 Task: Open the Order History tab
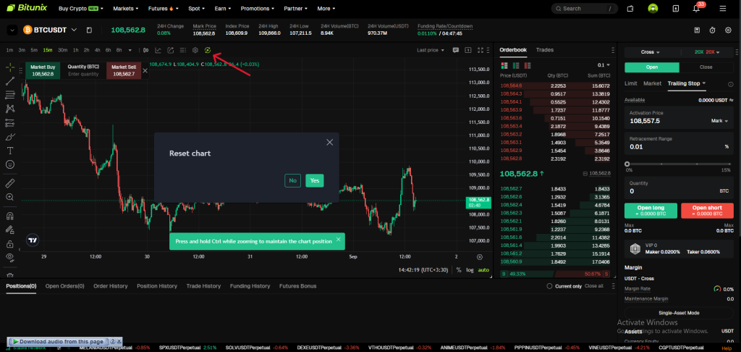click(110, 286)
